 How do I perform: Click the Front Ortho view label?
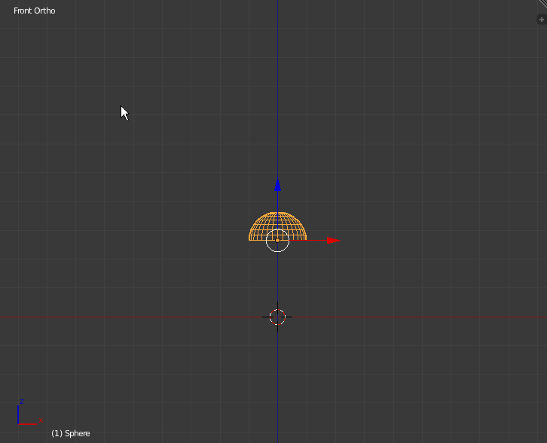point(34,11)
